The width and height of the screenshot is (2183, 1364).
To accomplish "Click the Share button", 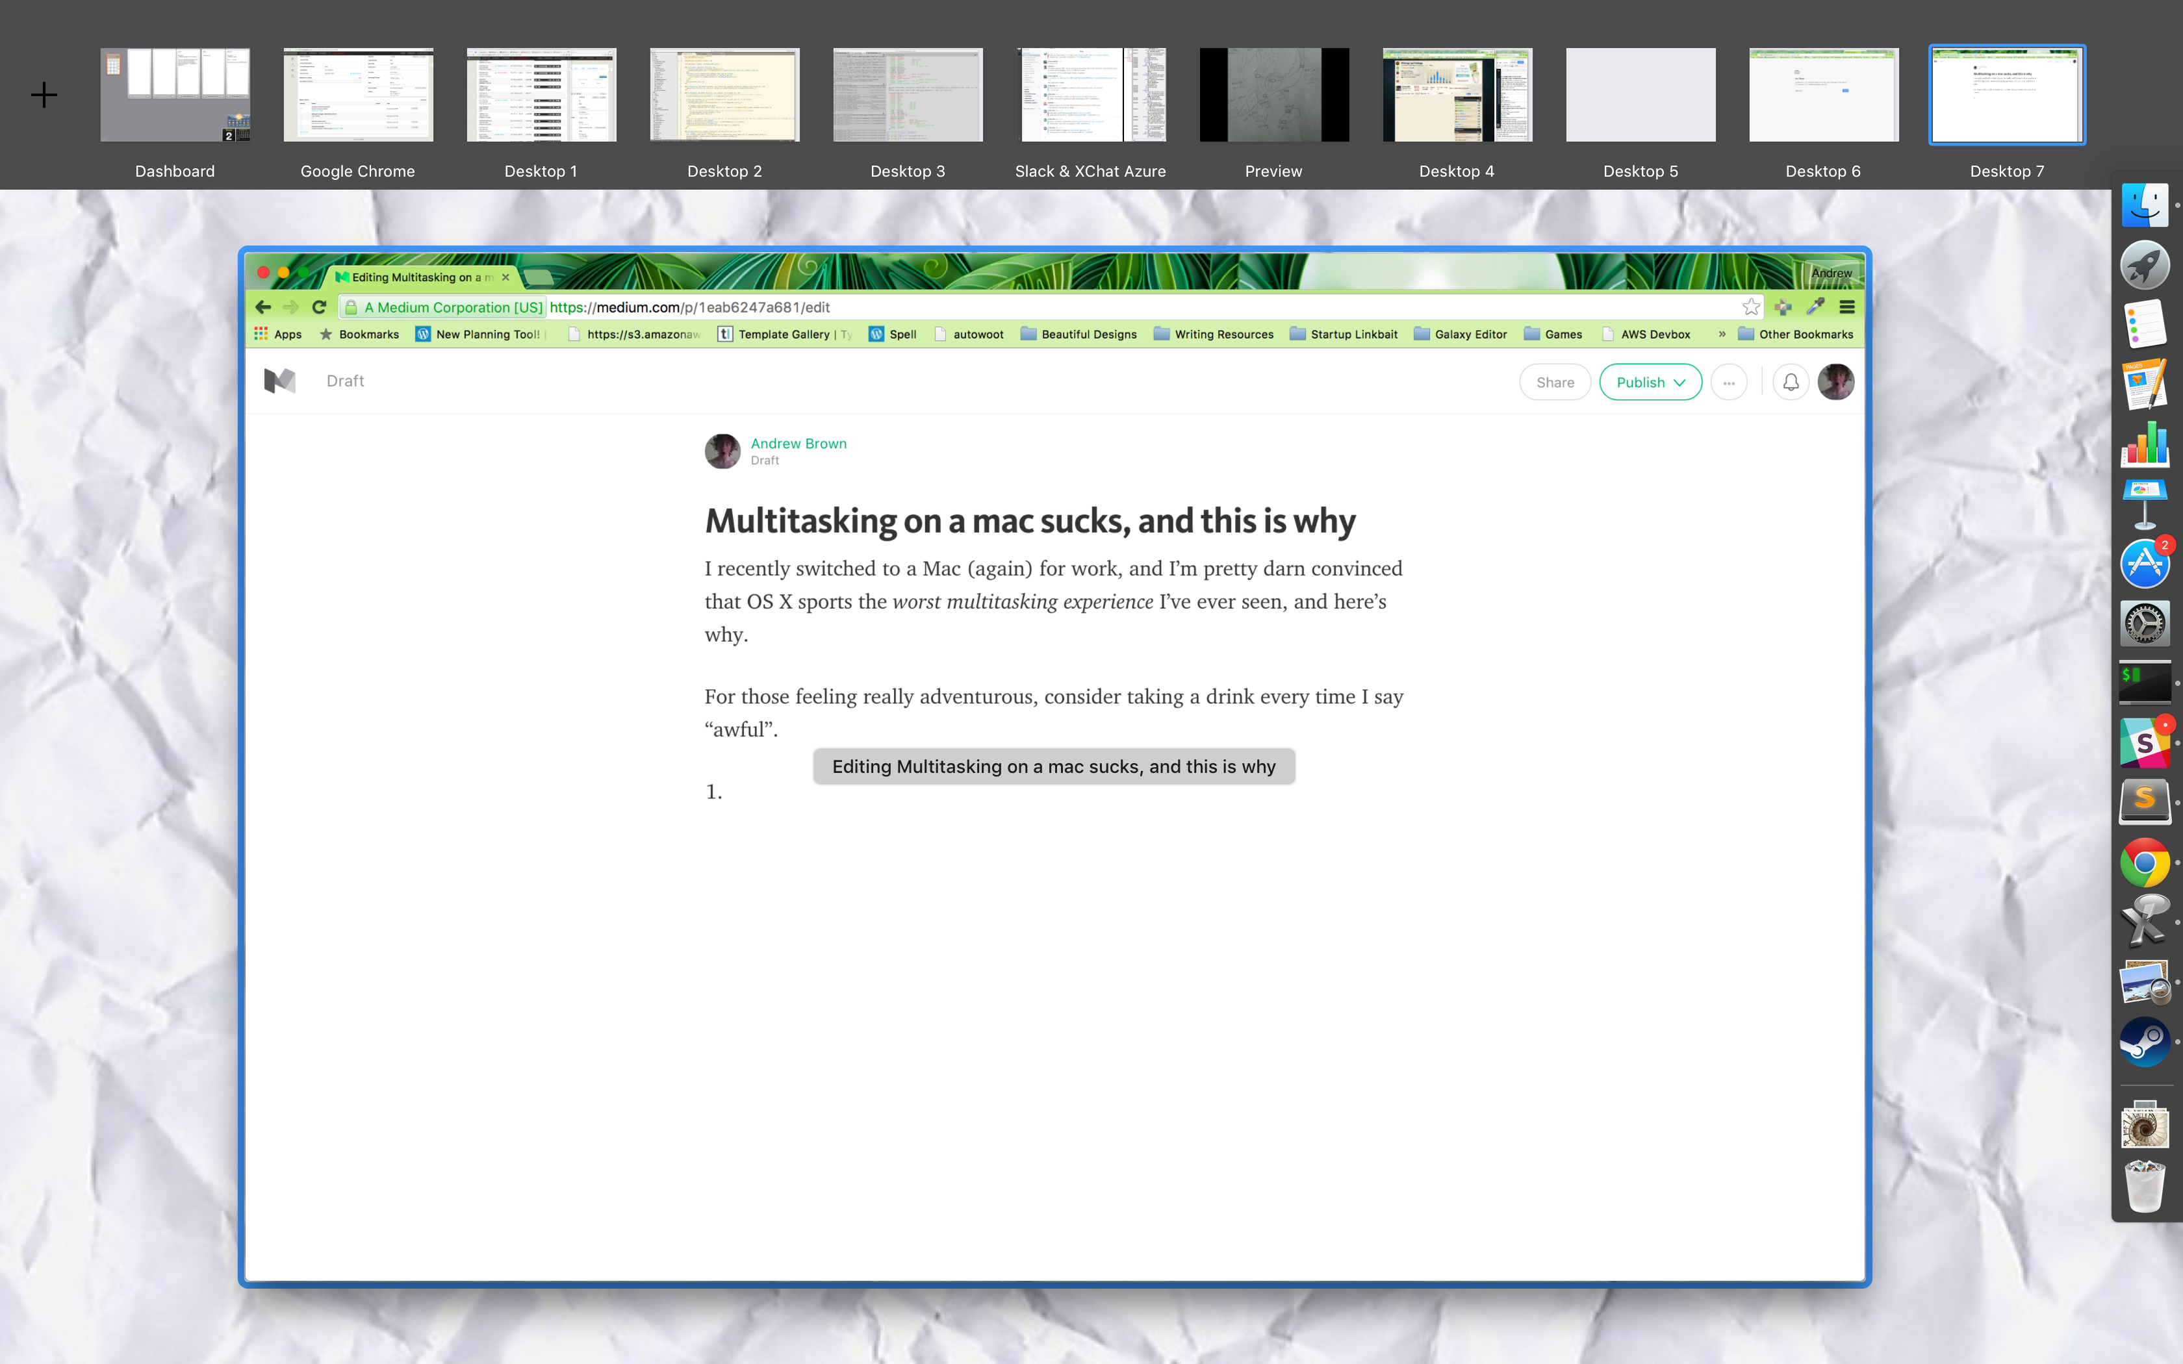I will [x=1554, y=383].
